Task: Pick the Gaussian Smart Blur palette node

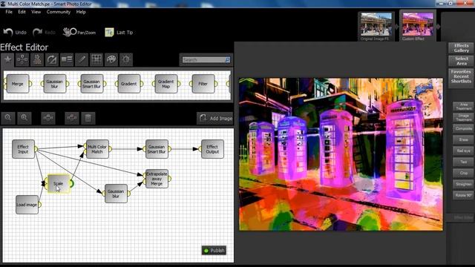Action: click(92, 84)
